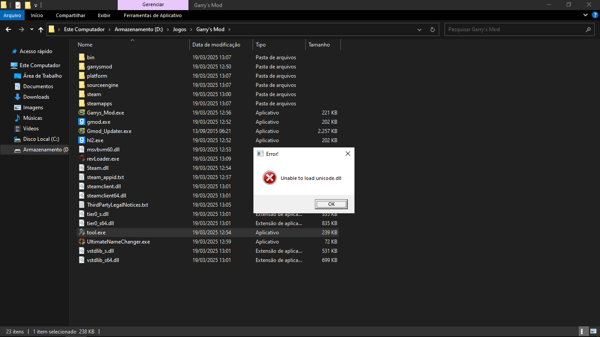Viewport: 600px width, 337px height.
Task: Click the back navigation arrow
Action: click(x=8, y=29)
